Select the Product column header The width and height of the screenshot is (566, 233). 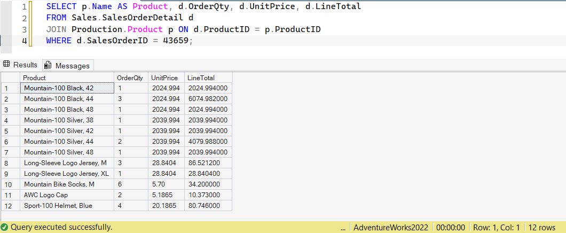coord(67,77)
